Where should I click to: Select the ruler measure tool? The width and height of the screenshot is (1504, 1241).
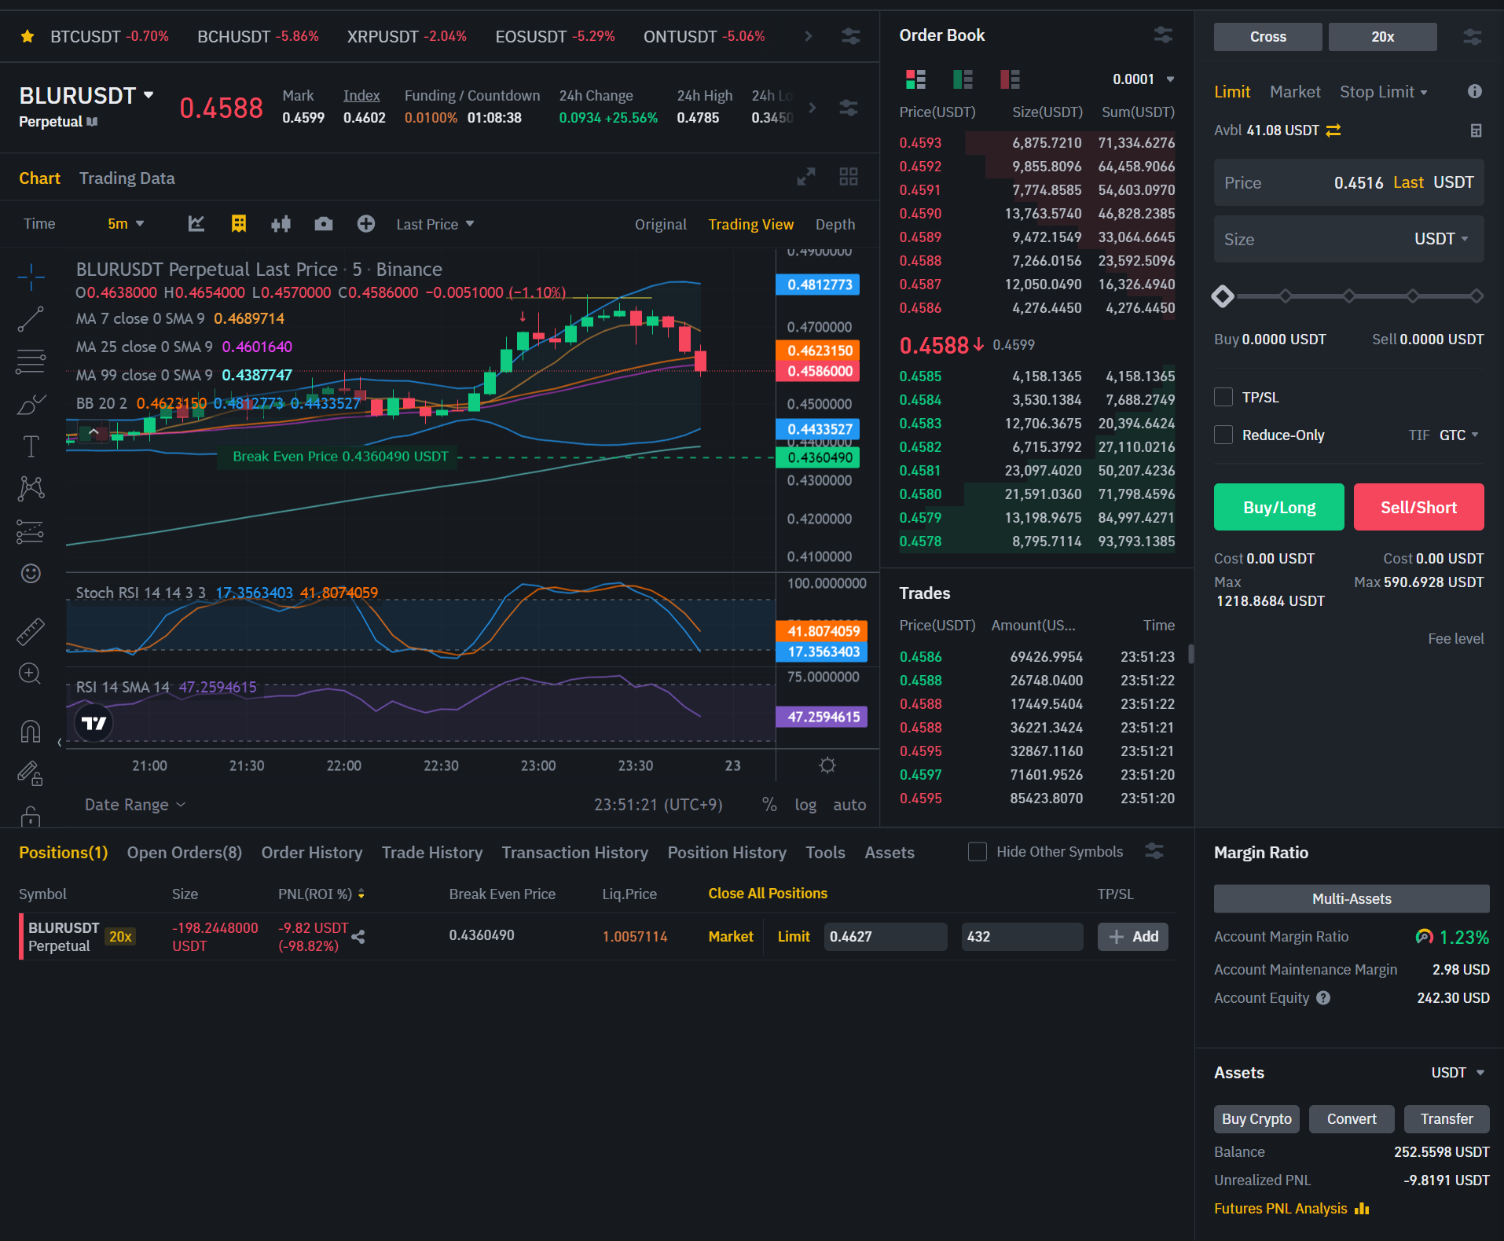31,631
